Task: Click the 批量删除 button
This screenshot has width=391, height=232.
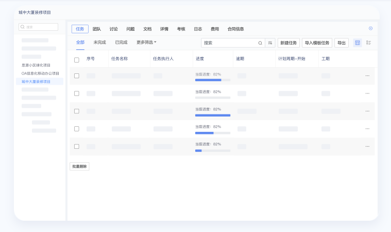Action: point(79,166)
